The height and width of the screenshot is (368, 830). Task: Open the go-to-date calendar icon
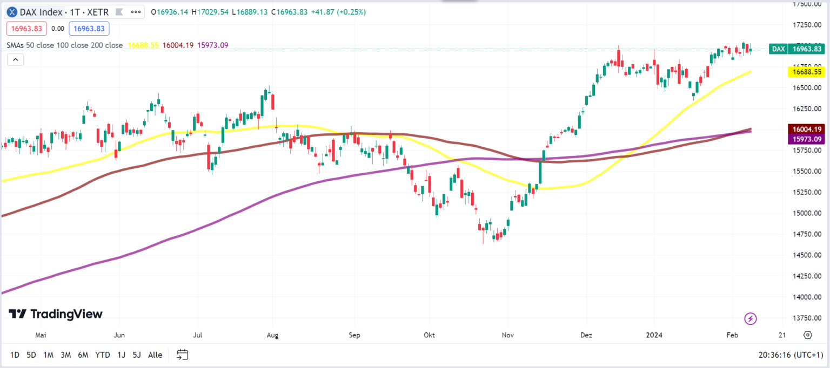tap(182, 355)
